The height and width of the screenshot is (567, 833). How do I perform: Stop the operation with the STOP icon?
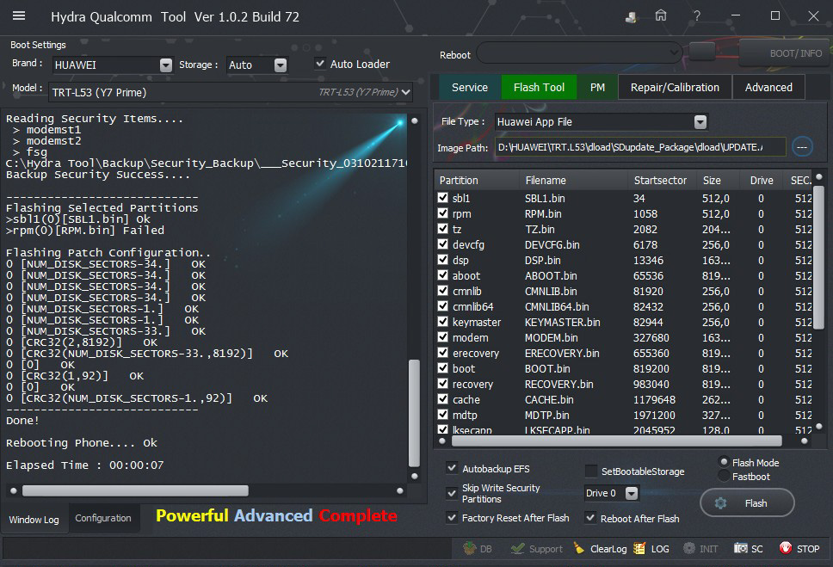(x=785, y=548)
